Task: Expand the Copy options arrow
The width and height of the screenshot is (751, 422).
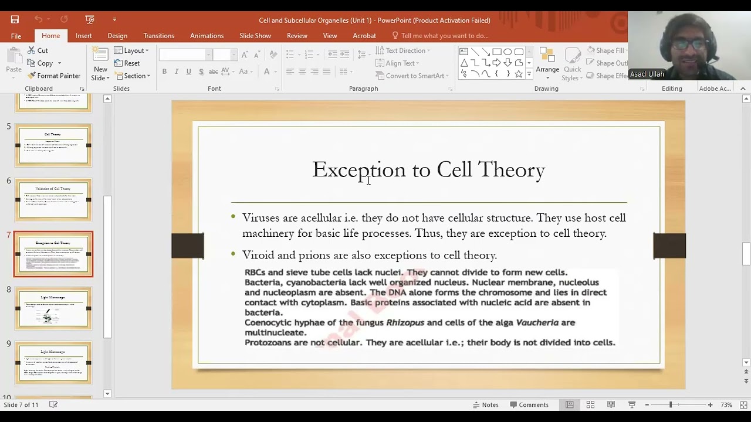Action: (x=59, y=63)
